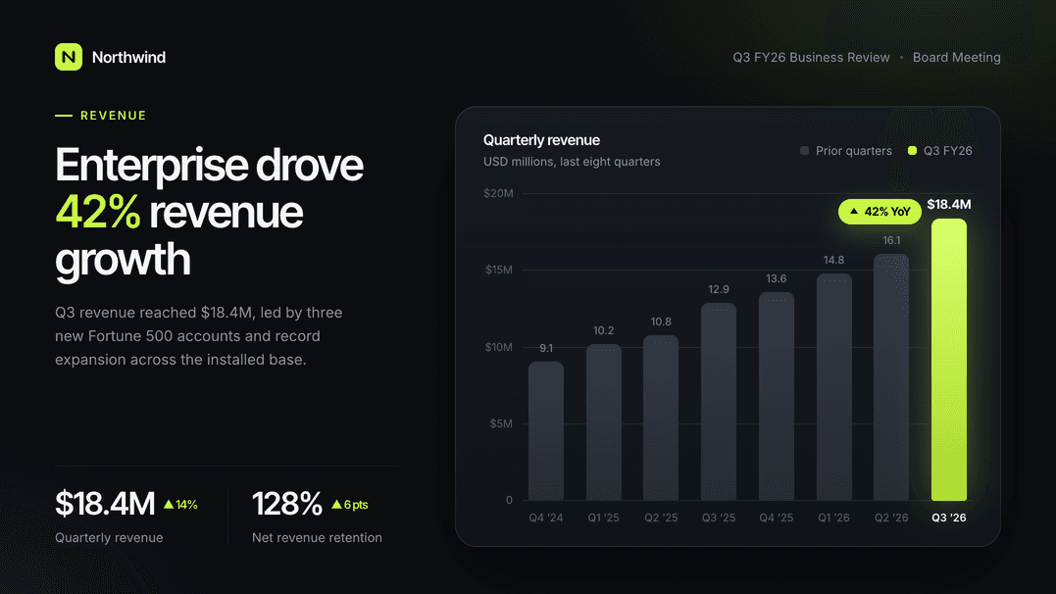Image resolution: width=1056 pixels, height=594 pixels.
Task: Select the Q4 '24 bar labeled 9.1
Action: pyautogui.click(x=545, y=431)
